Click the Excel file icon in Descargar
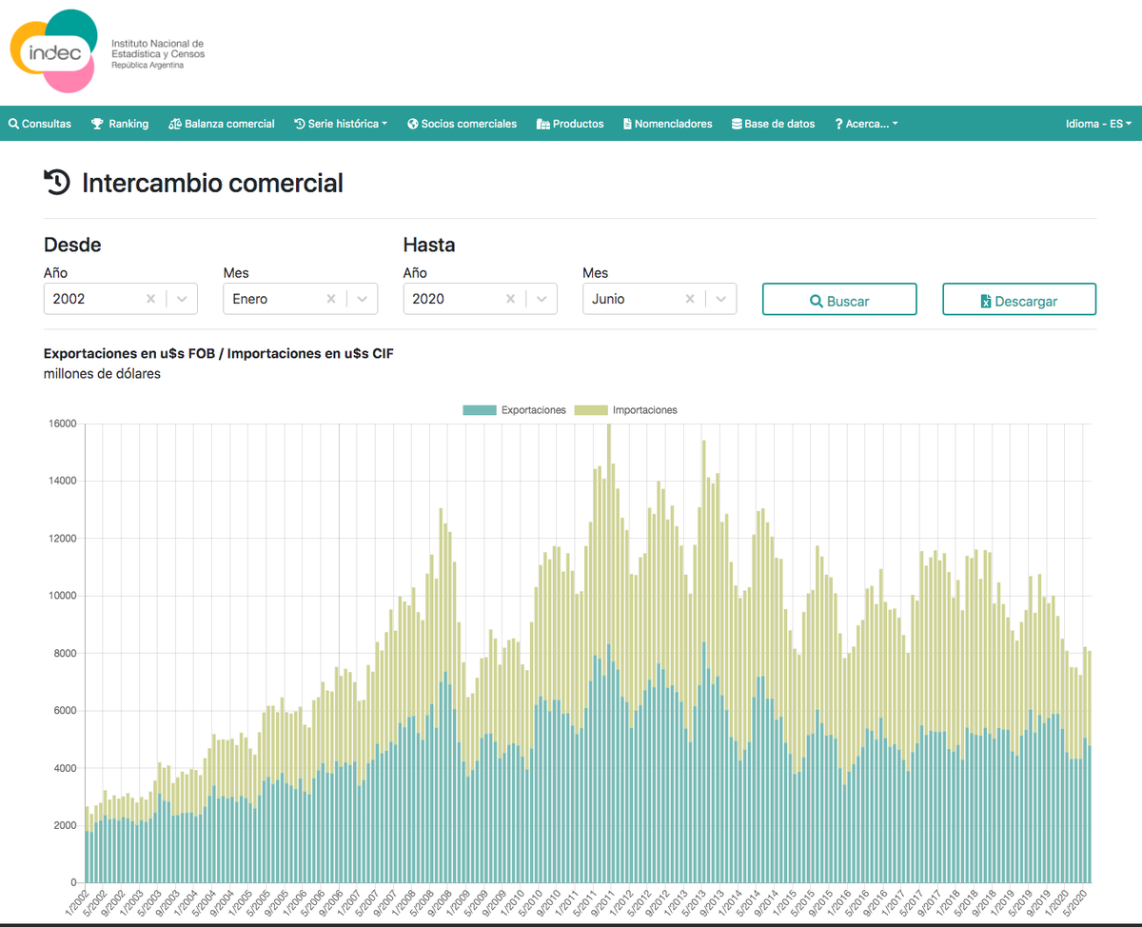This screenshot has width=1142, height=927. pyautogui.click(x=986, y=302)
